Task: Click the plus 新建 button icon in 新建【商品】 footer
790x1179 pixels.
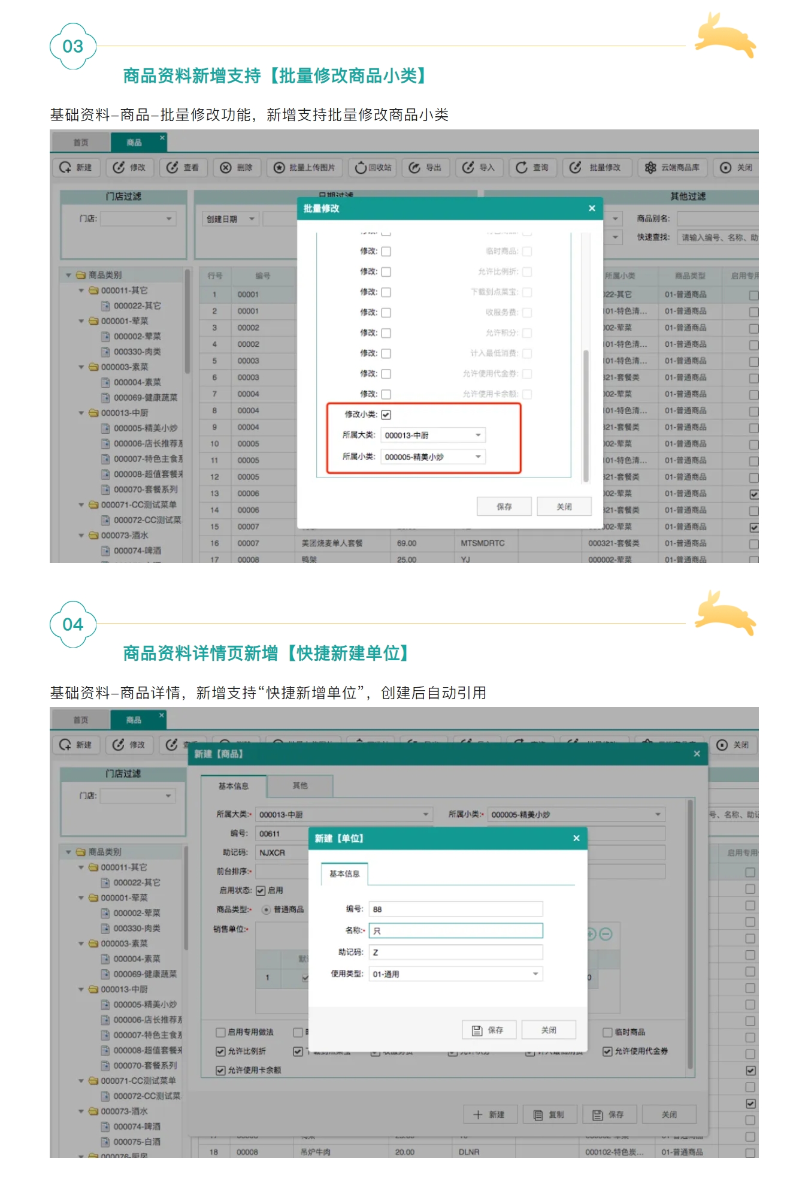Action: pyautogui.click(x=477, y=1114)
